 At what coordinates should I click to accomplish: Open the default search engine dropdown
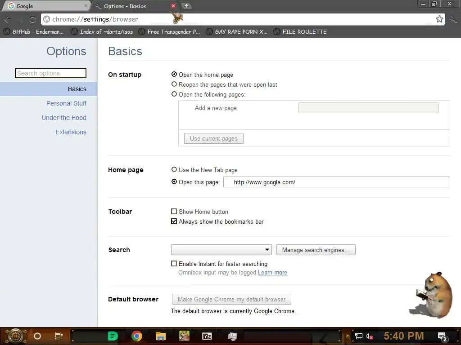click(221, 250)
